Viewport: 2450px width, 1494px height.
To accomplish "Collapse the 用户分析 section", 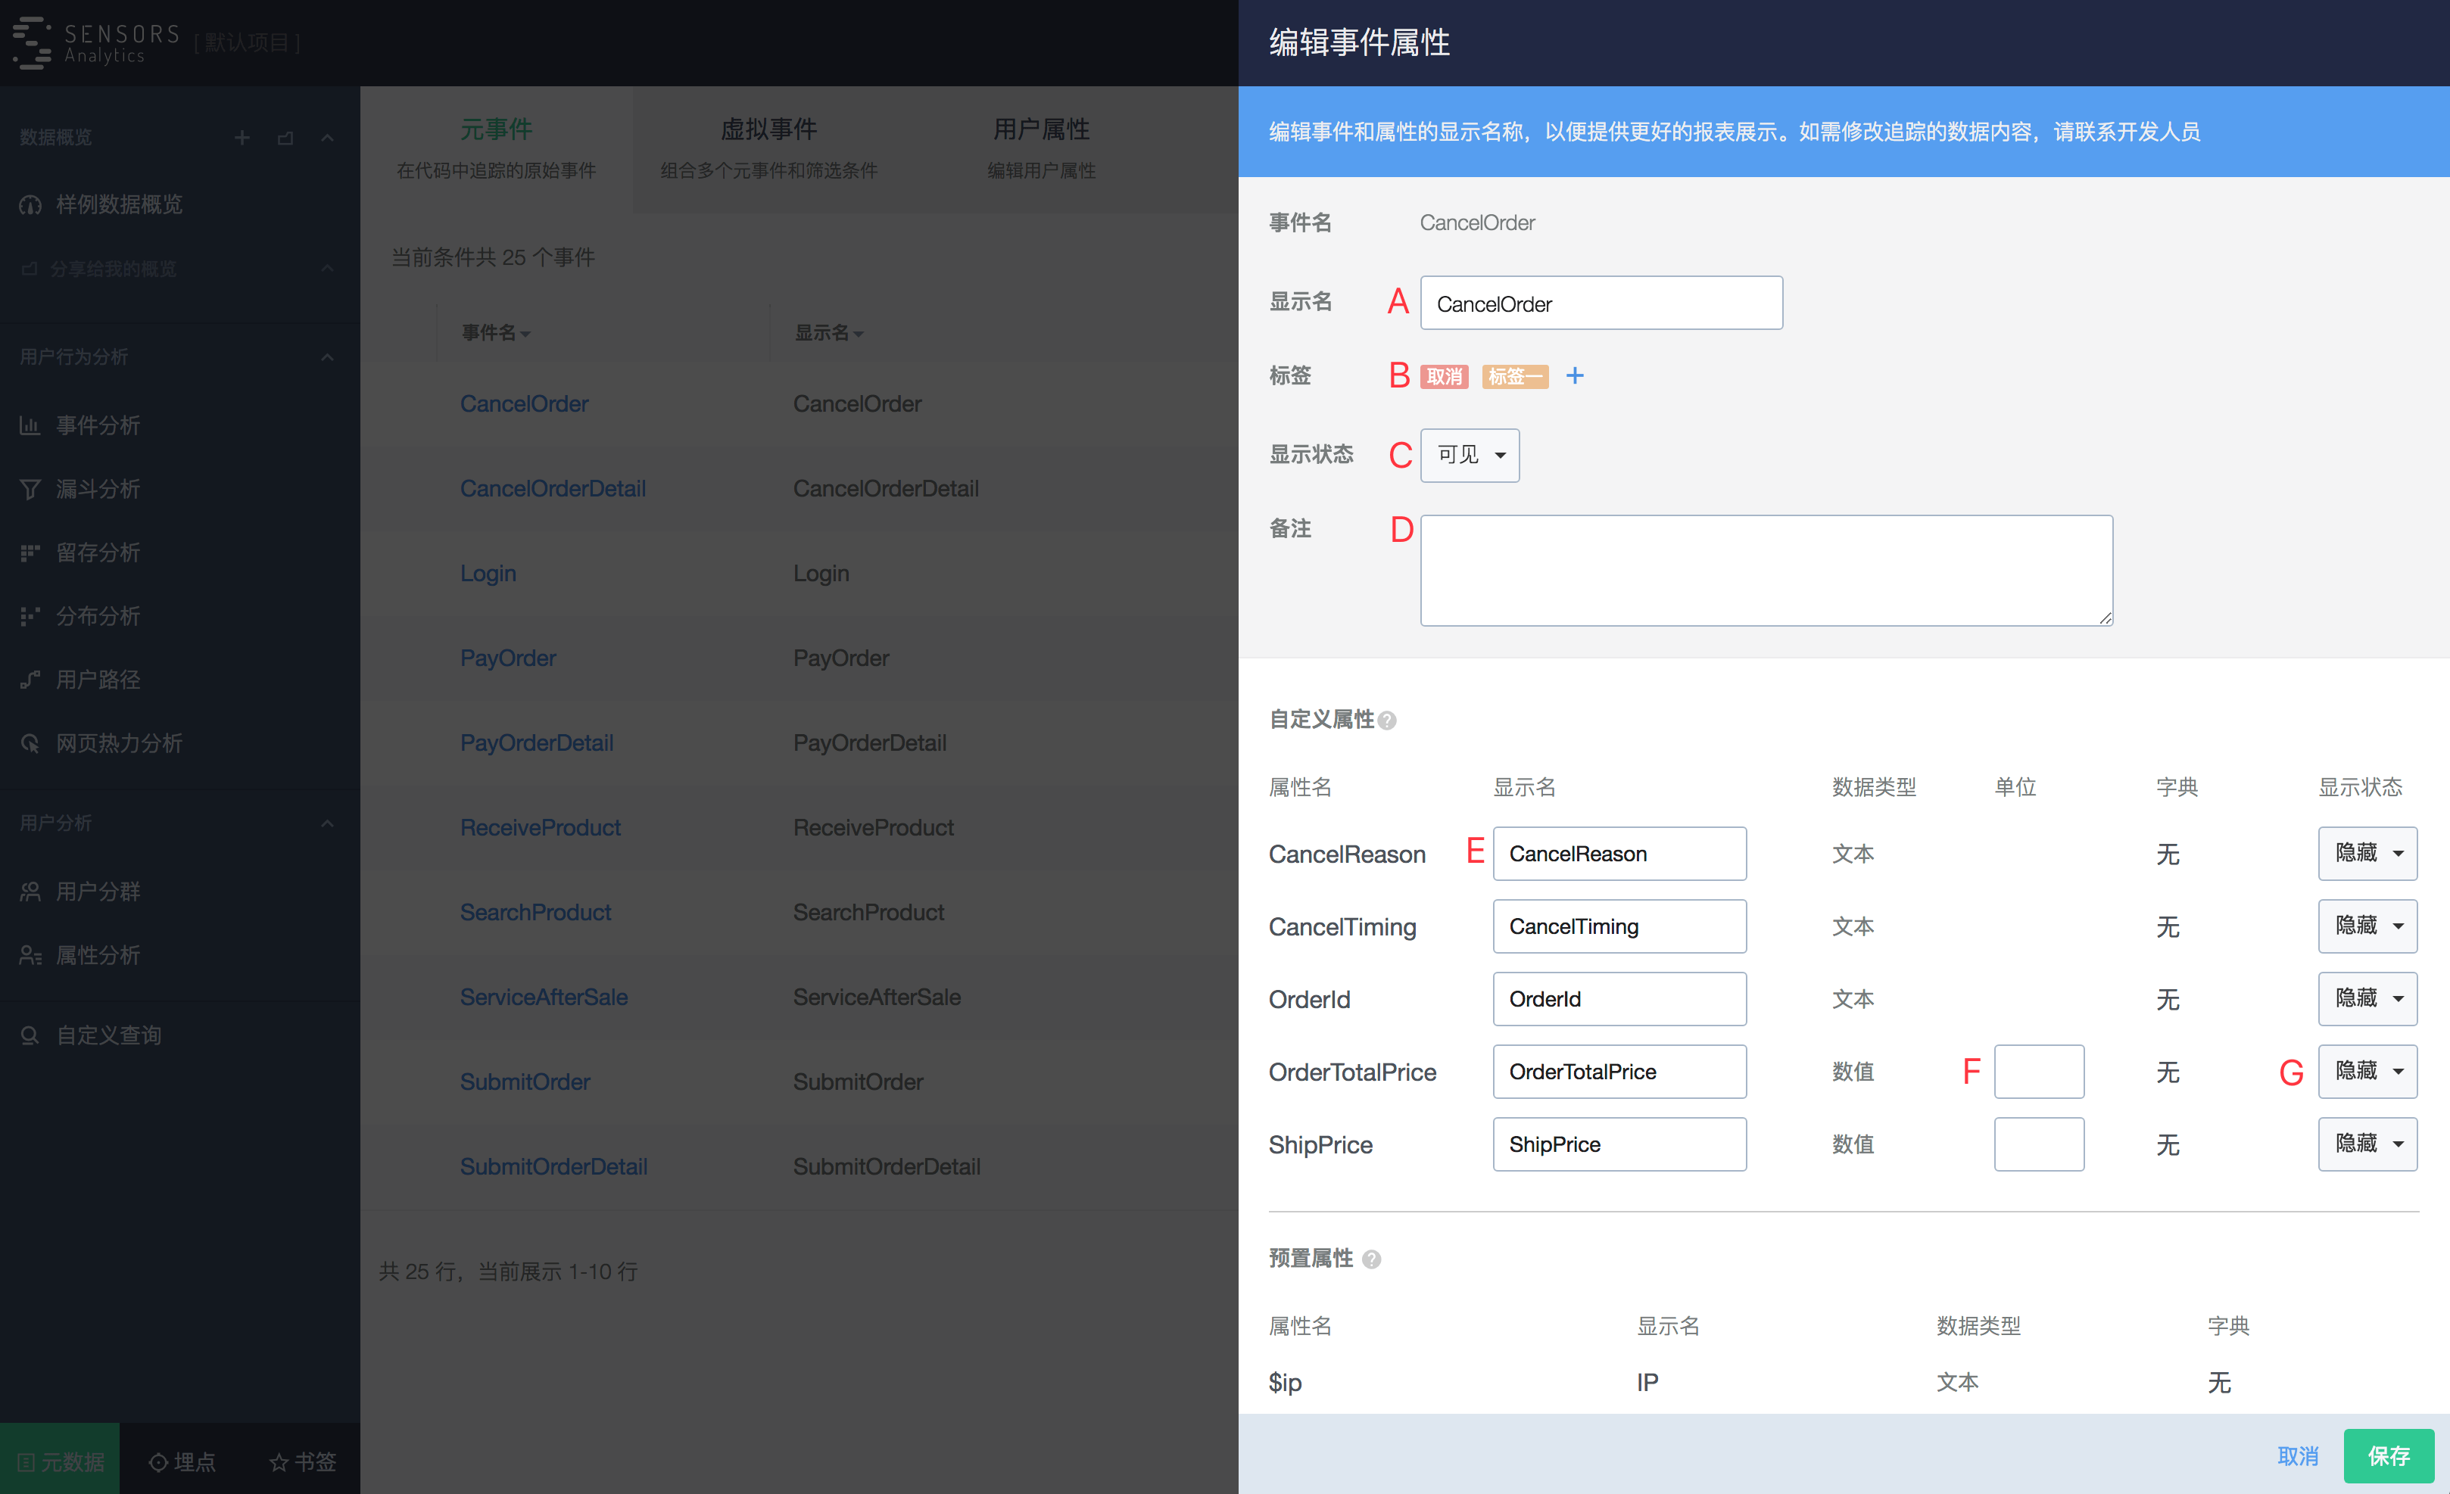I will [x=327, y=823].
